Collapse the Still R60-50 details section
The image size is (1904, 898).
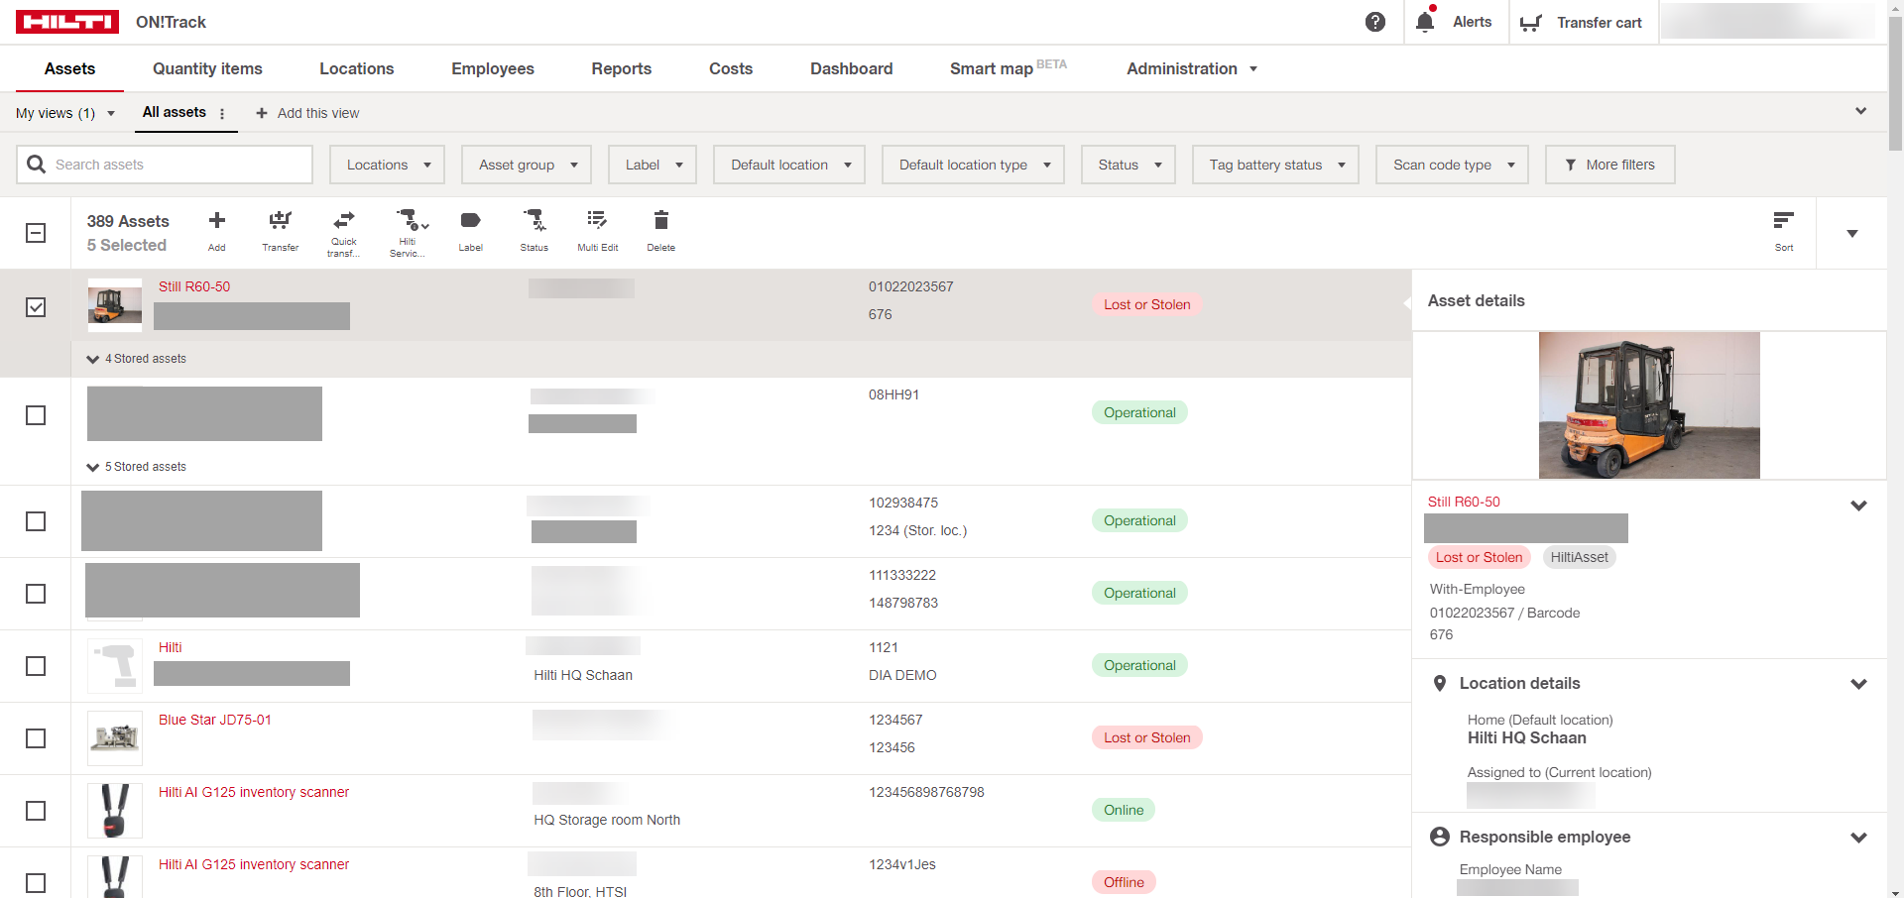tap(1858, 505)
